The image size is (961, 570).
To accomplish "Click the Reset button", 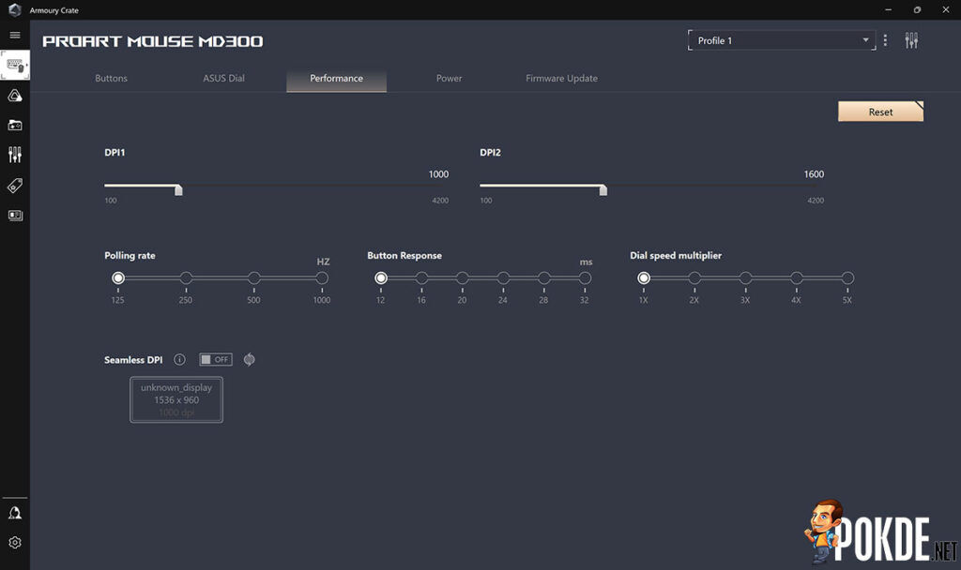I will point(880,112).
